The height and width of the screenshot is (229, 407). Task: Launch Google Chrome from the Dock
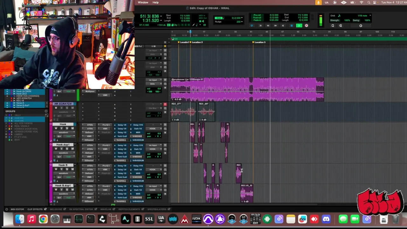tap(43, 219)
